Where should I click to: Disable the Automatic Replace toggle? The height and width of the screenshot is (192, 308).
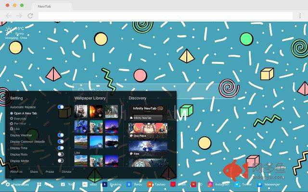click(61, 107)
